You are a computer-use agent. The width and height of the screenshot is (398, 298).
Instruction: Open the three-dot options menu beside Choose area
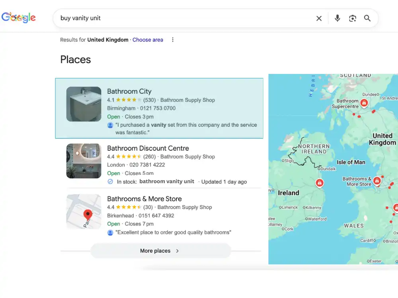coord(173,39)
